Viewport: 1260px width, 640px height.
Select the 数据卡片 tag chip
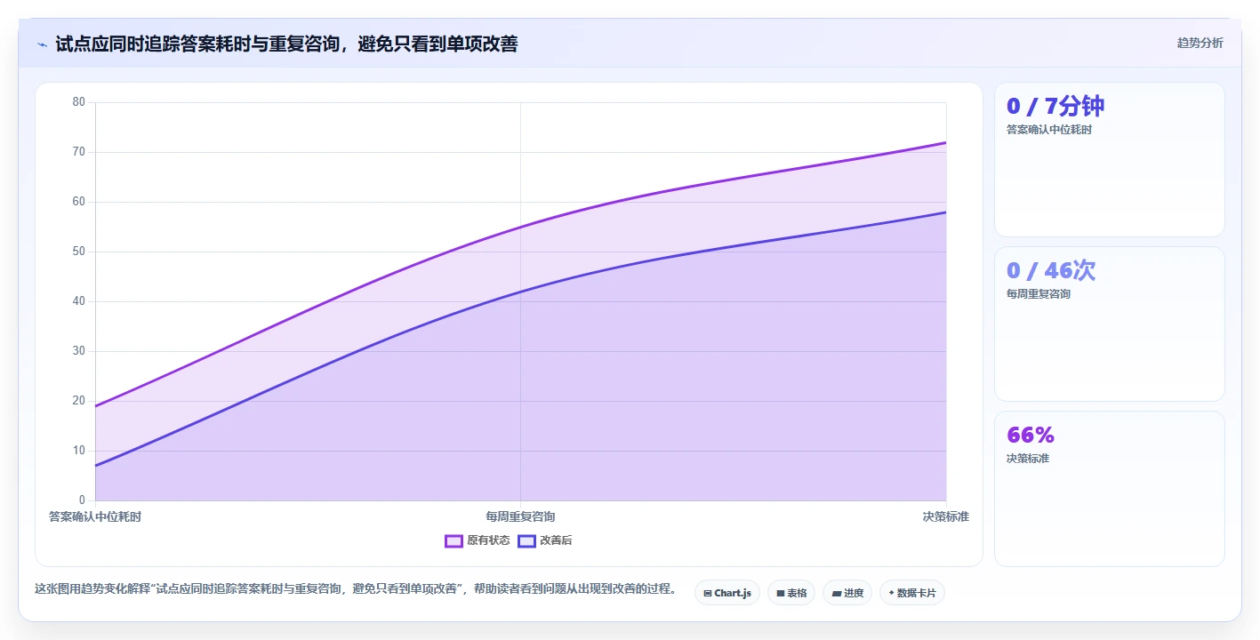[911, 593]
